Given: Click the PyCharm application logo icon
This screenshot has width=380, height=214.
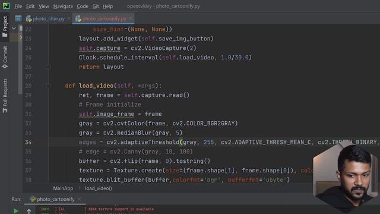Looking at the screenshot, I should tap(6, 6).
